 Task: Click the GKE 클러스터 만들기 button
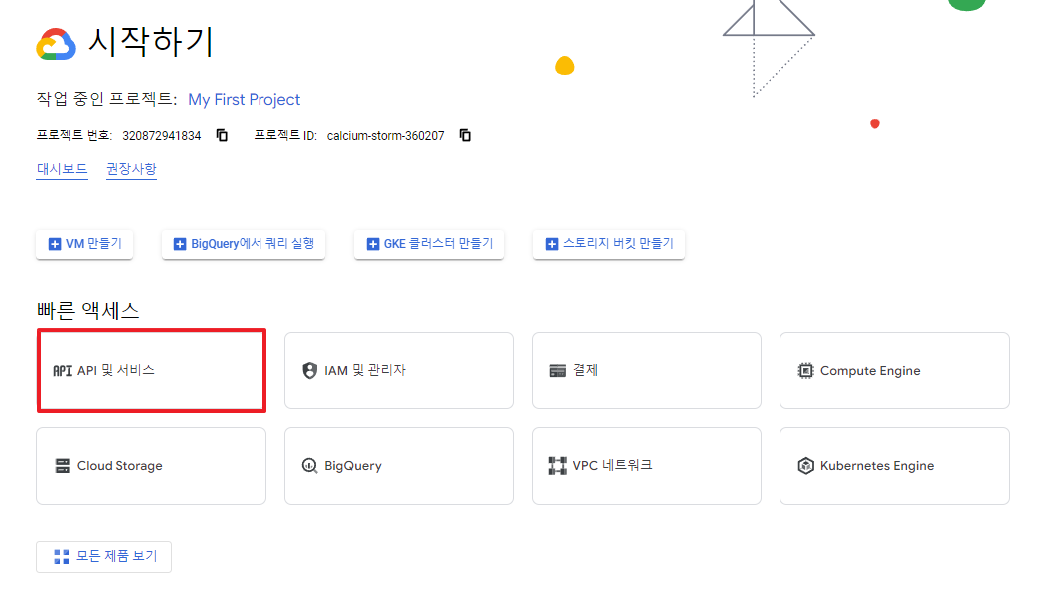[x=429, y=244]
